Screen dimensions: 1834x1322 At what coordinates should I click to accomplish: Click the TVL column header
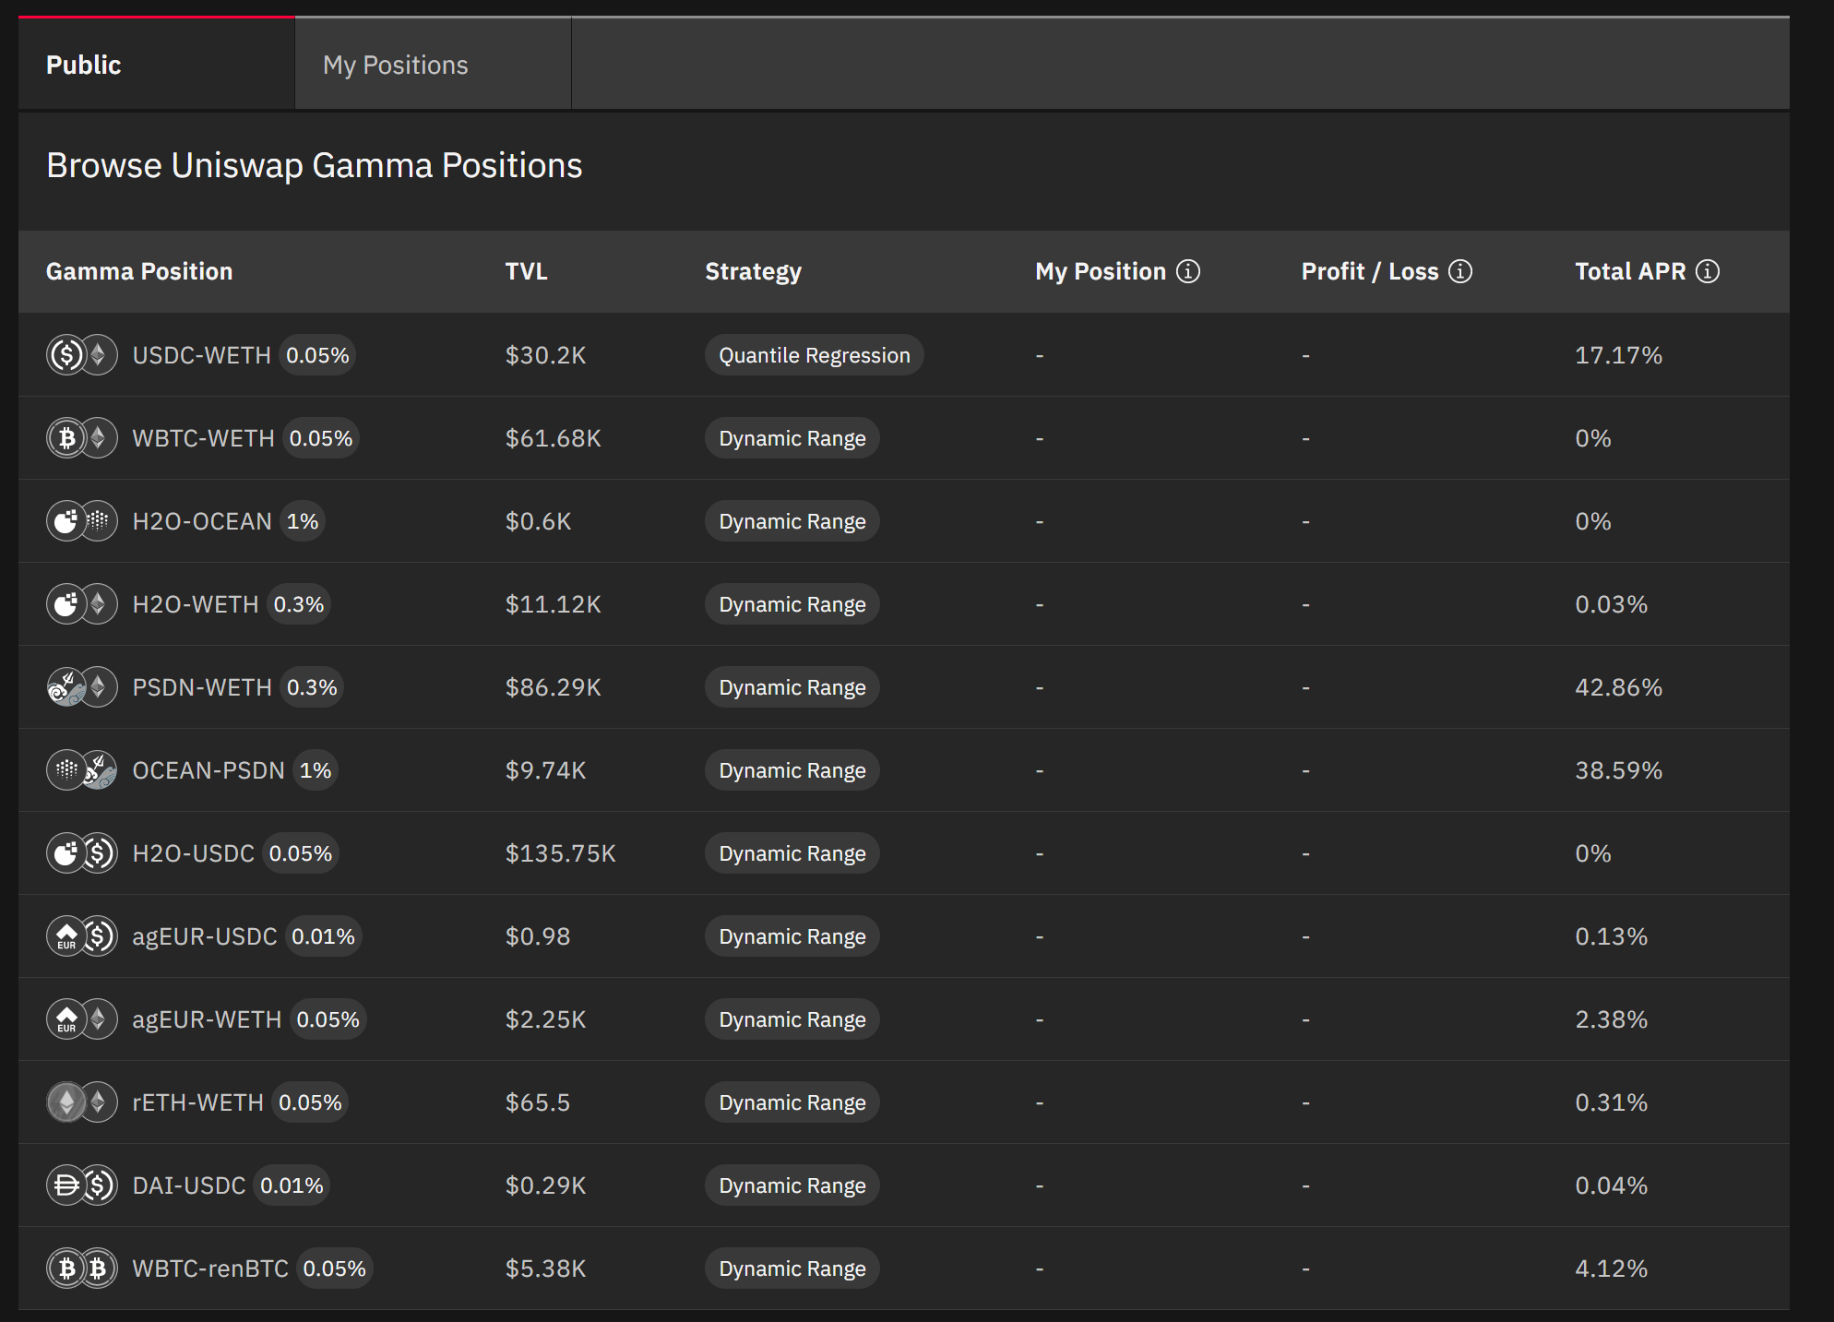pyautogui.click(x=527, y=271)
